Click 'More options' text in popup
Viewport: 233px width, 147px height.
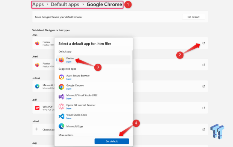pyautogui.click(x=66, y=135)
